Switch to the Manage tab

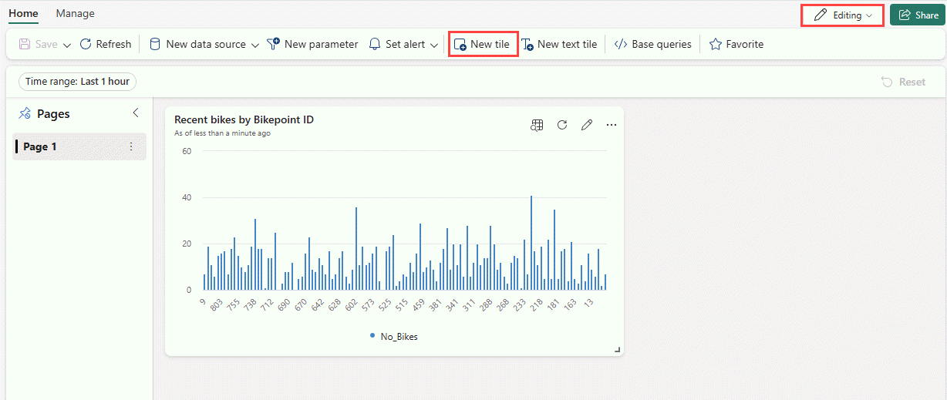(x=76, y=13)
